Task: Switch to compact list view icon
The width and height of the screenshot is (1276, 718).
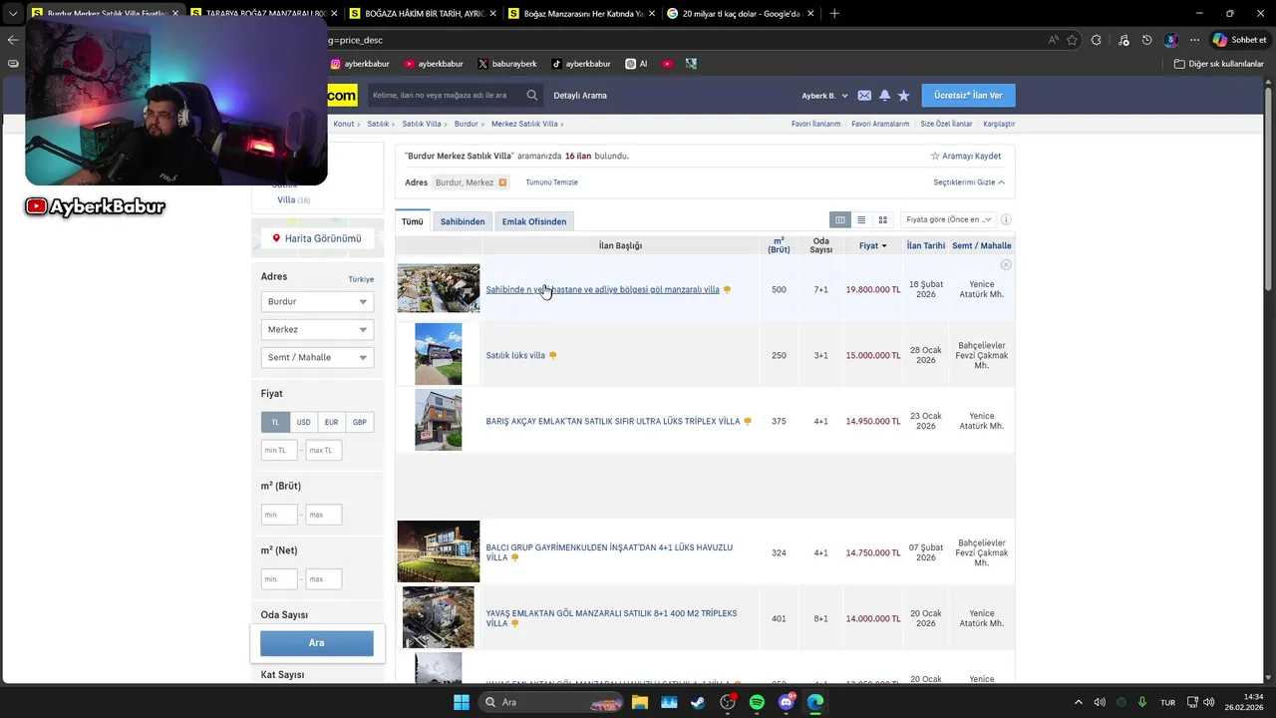Action: coord(861,219)
